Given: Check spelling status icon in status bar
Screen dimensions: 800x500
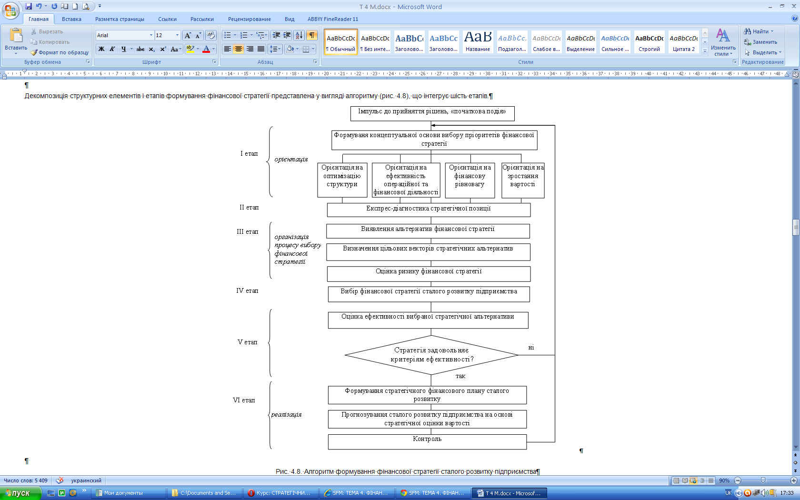Looking at the screenshot, I should click(60, 480).
